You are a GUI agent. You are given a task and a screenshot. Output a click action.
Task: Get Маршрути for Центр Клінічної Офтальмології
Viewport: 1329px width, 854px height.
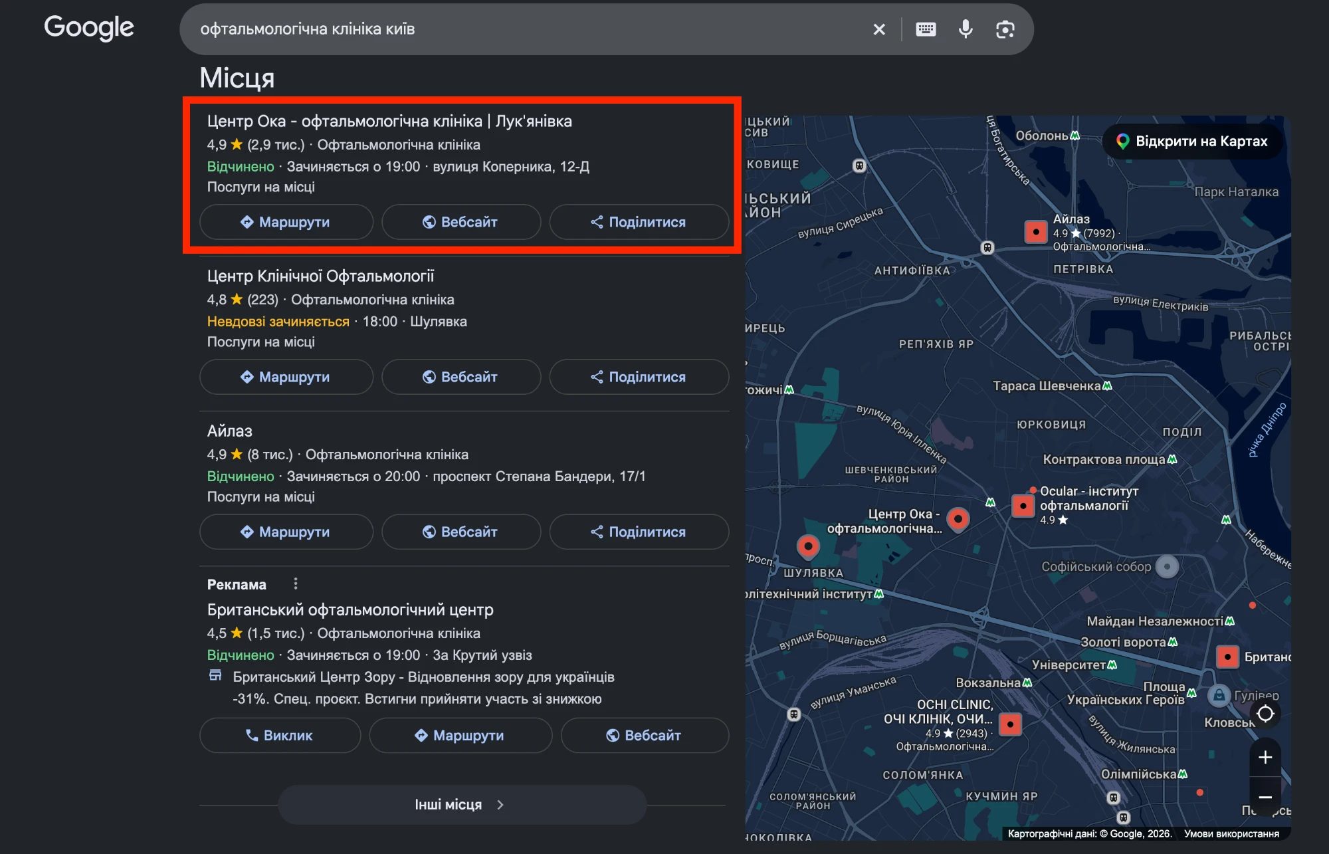(x=286, y=377)
